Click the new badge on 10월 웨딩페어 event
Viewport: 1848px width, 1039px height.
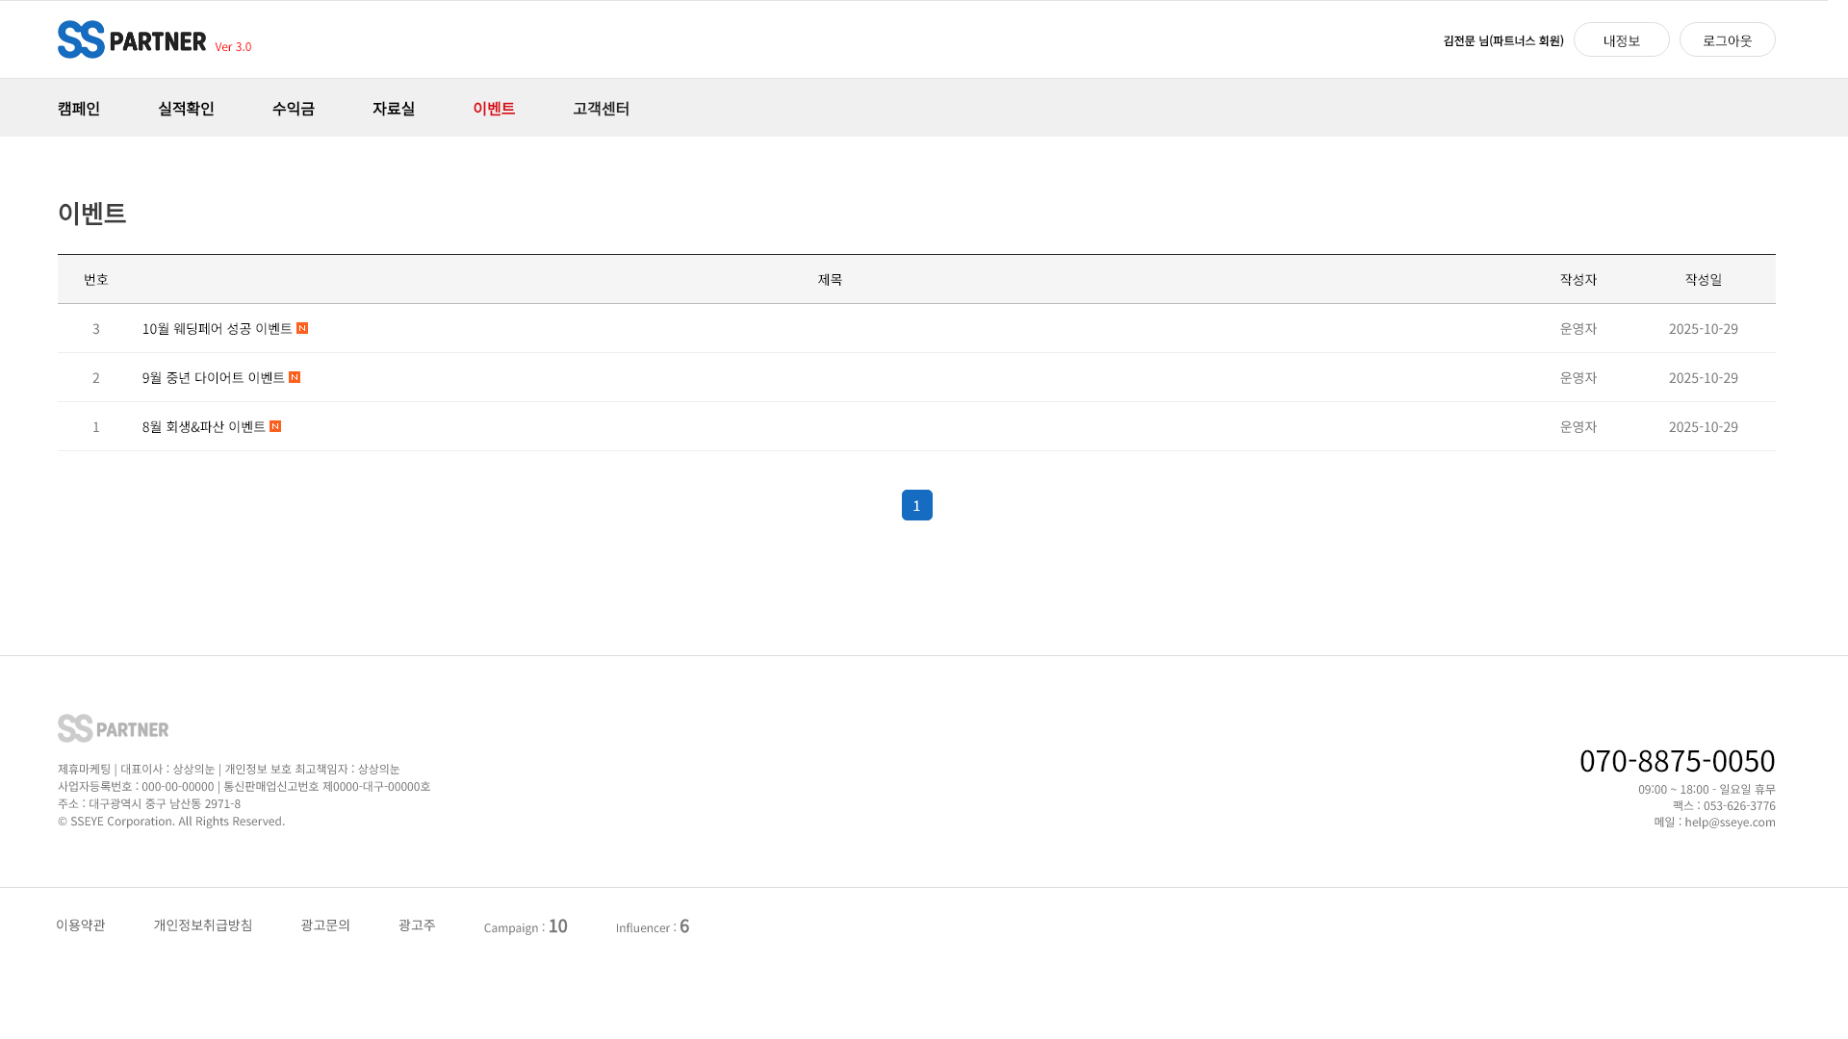[x=302, y=328]
